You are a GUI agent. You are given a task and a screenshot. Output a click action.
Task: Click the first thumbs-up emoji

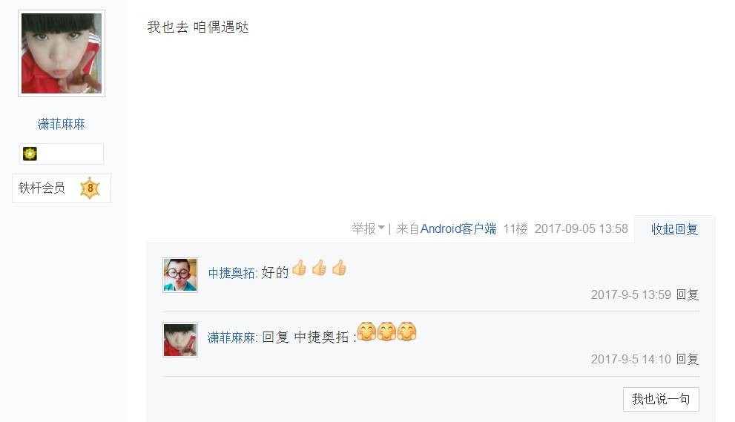pyautogui.click(x=299, y=268)
